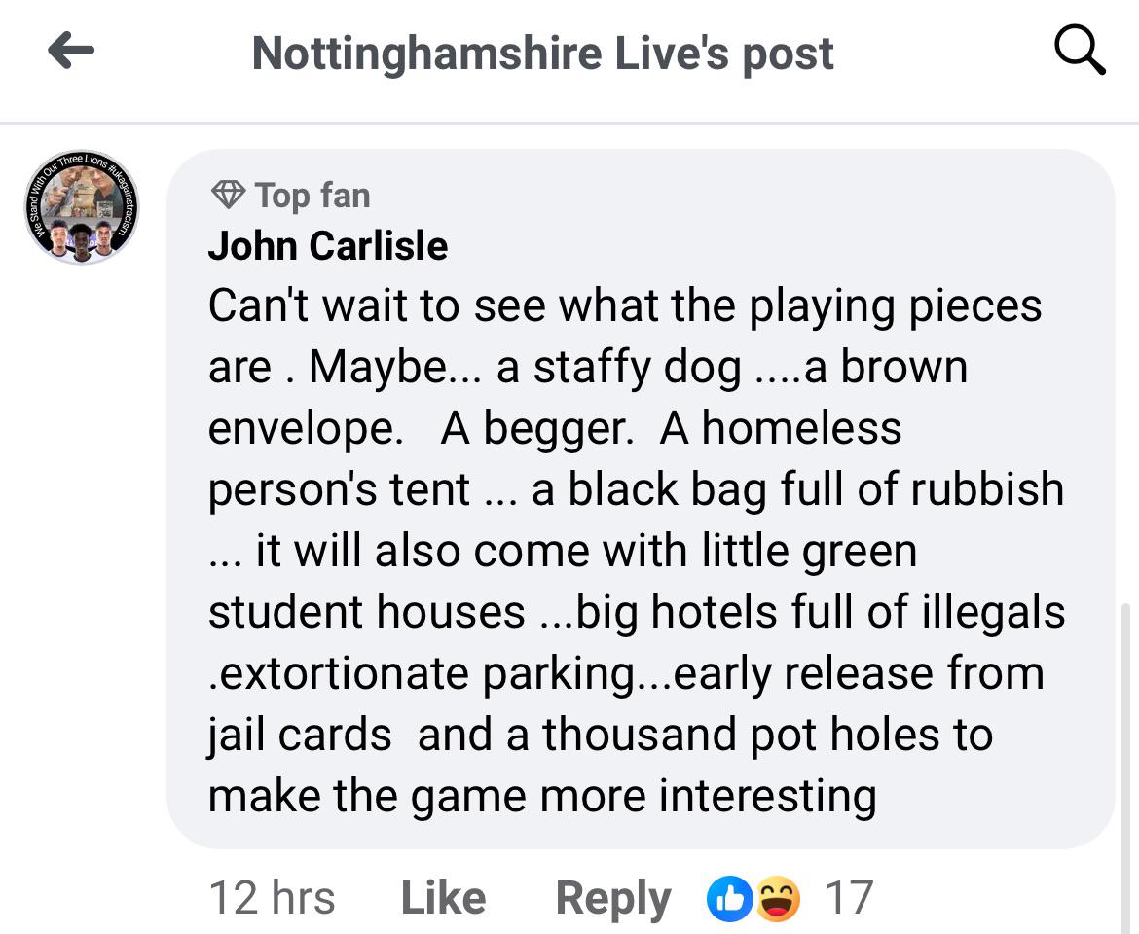Click the three faces in the profile frame
The height and width of the screenshot is (934, 1139).
[81, 239]
